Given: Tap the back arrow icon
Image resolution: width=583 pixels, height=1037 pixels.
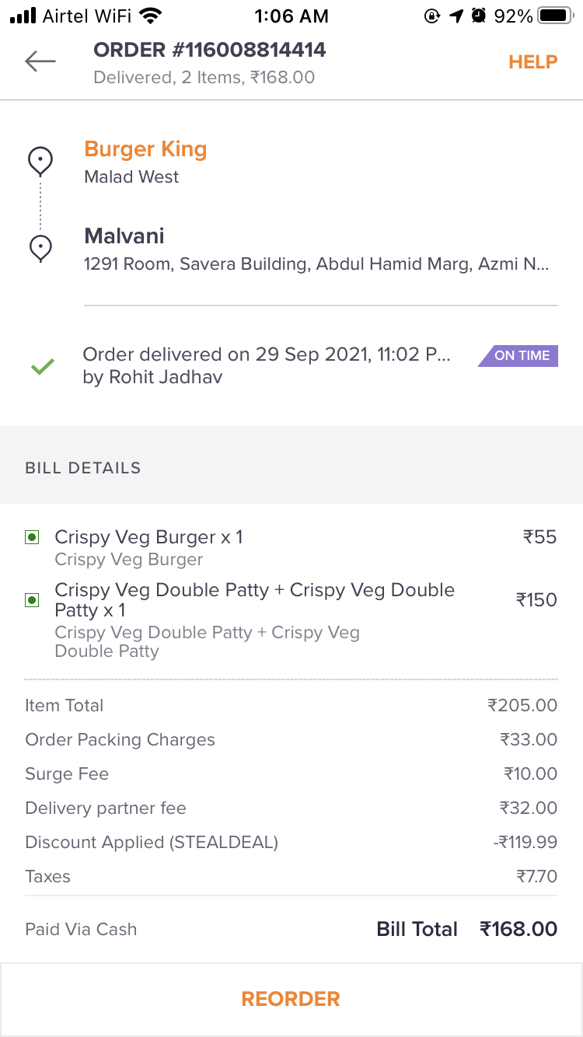Looking at the screenshot, I should 40,61.
